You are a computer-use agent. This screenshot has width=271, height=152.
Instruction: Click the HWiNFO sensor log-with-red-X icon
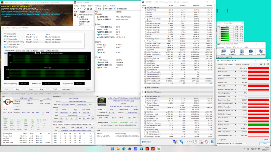click(x=201, y=142)
